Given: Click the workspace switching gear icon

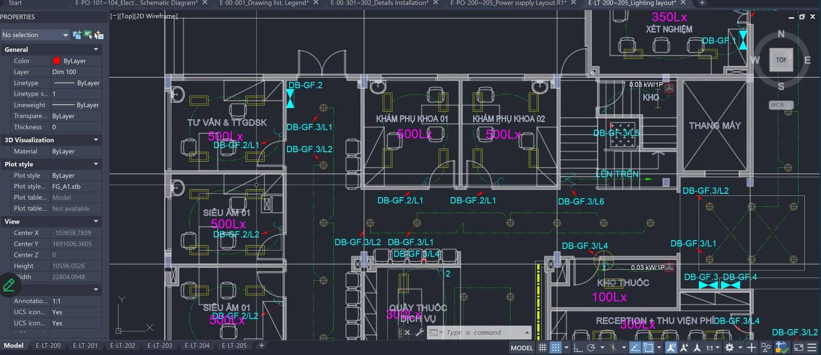Looking at the screenshot, I should pos(729,348).
